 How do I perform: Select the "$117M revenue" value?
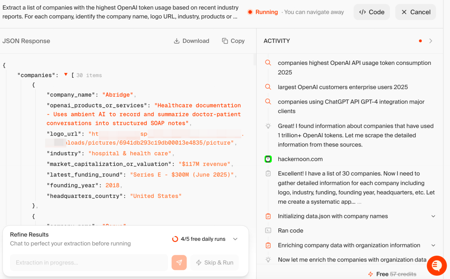(x=204, y=164)
